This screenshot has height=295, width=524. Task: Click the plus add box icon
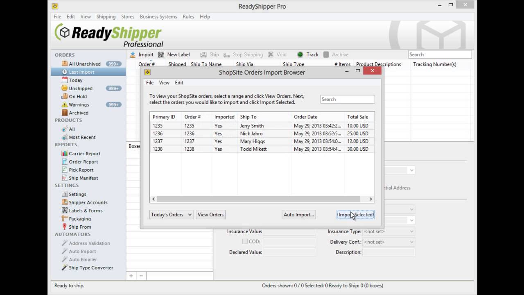pyautogui.click(x=131, y=276)
